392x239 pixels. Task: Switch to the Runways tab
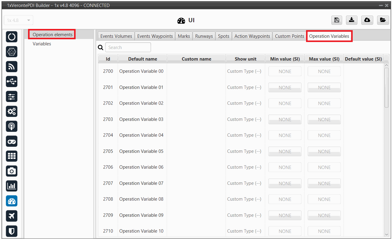click(x=204, y=36)
